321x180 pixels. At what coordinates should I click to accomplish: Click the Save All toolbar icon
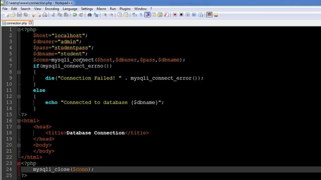[26, 14]
